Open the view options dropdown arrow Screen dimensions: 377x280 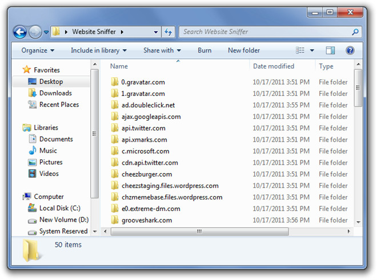312,50
